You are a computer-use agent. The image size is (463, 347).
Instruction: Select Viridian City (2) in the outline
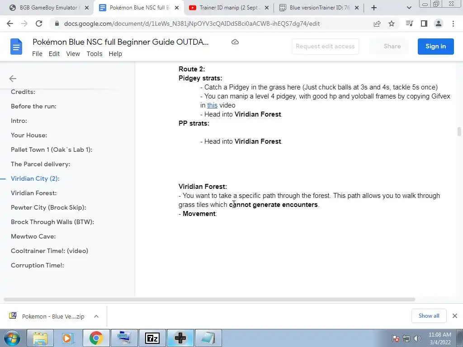tap(35, 178)
